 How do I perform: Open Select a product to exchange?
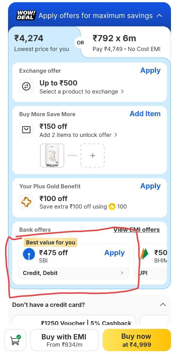click(81, 92)
